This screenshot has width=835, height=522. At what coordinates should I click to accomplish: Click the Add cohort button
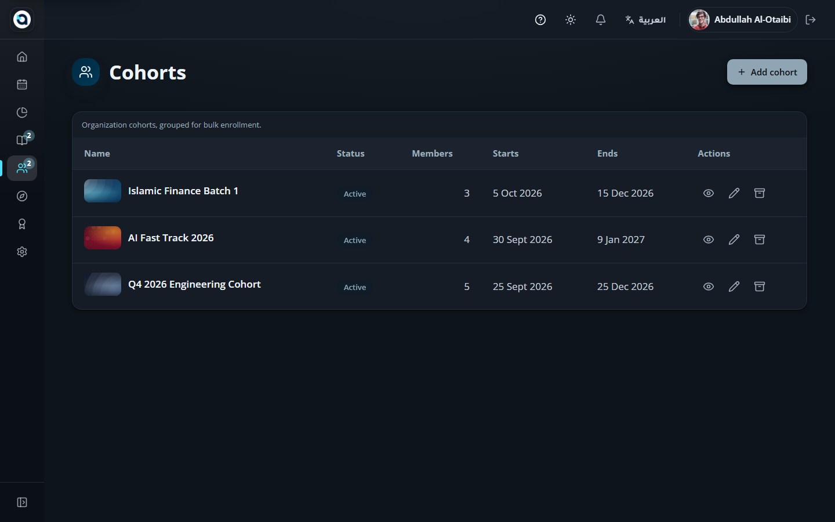[x=767, y=72]
